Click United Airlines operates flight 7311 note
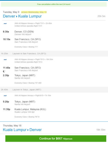Viewport: 108px width, 143px height. point(28,26)
